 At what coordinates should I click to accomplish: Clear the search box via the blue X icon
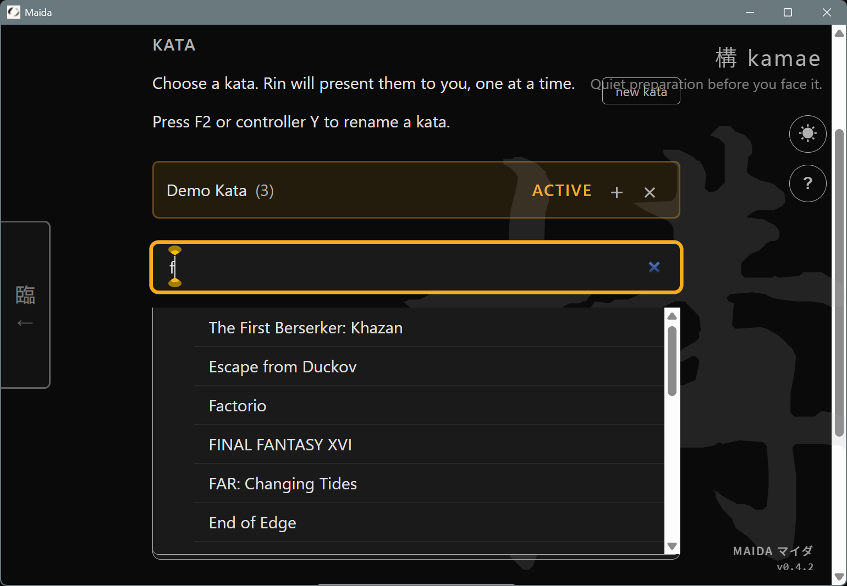[654, 267]
